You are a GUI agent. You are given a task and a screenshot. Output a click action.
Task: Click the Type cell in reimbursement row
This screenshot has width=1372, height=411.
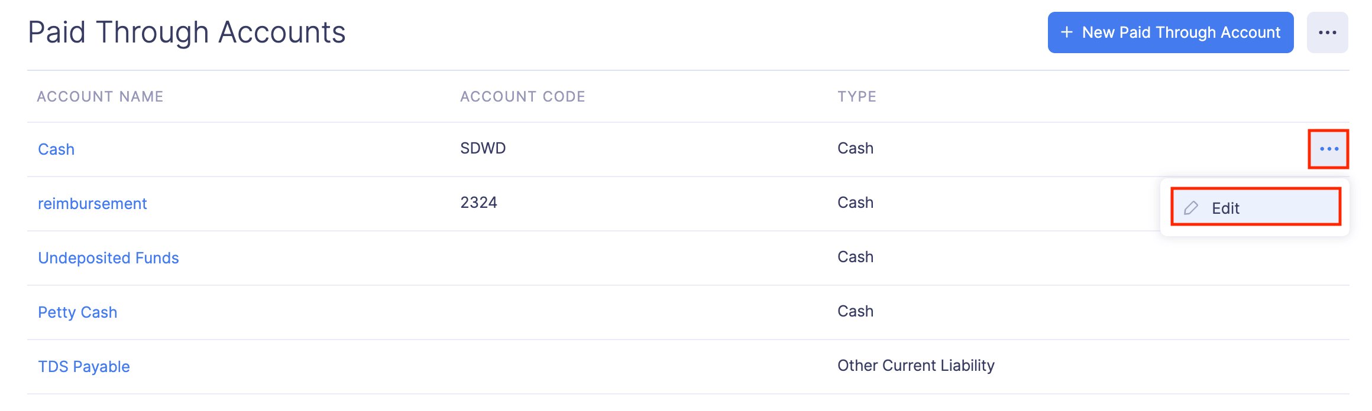[x=855, y=203]
